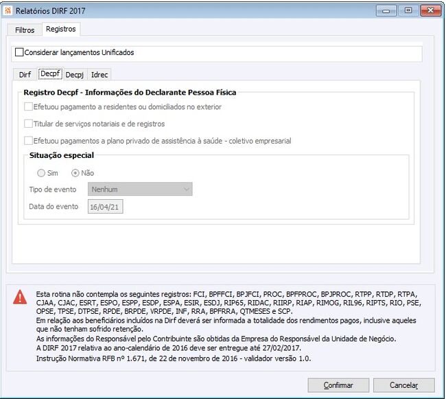
Task: Check Efetuou pagamento a residentes no exterior
Action: pos(28,106)
